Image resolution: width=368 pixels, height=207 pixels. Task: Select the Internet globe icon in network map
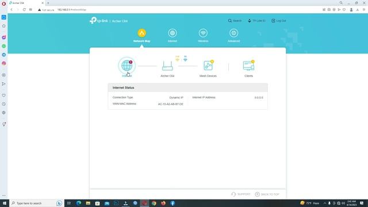[x=126, y=66]
